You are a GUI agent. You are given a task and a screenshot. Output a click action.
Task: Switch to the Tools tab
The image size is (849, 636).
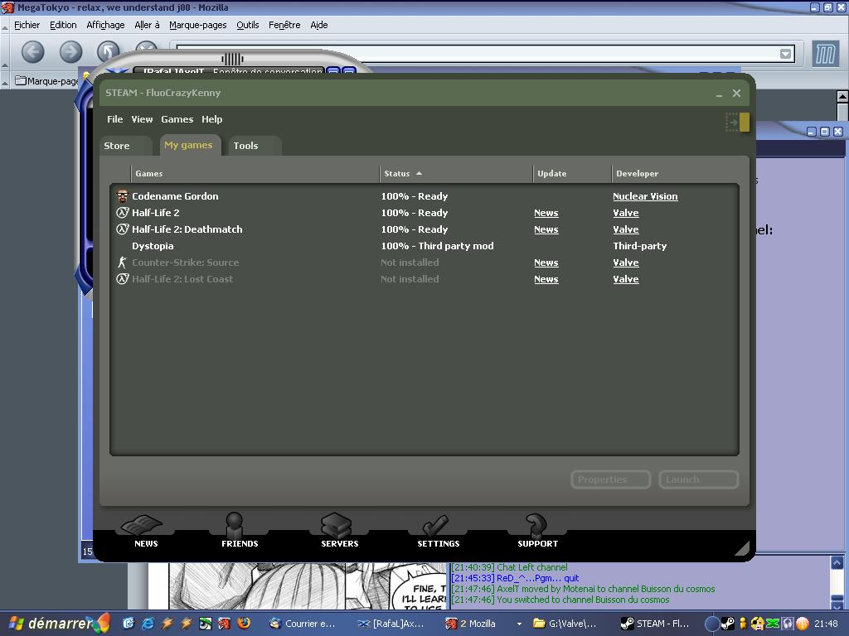[245, 146]
